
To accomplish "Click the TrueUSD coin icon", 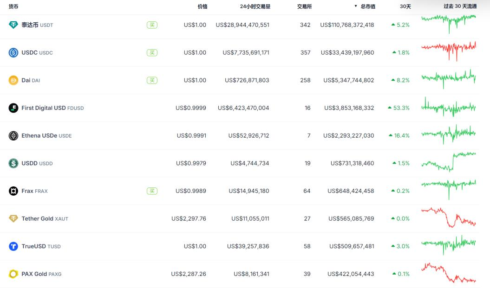I will pyautogui.click(x=13, y=246).
